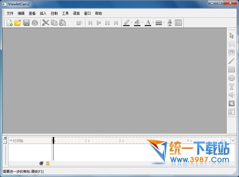Click the Play playback button
Viewport: 239px width, 177px height.
[x=99, y=23]
